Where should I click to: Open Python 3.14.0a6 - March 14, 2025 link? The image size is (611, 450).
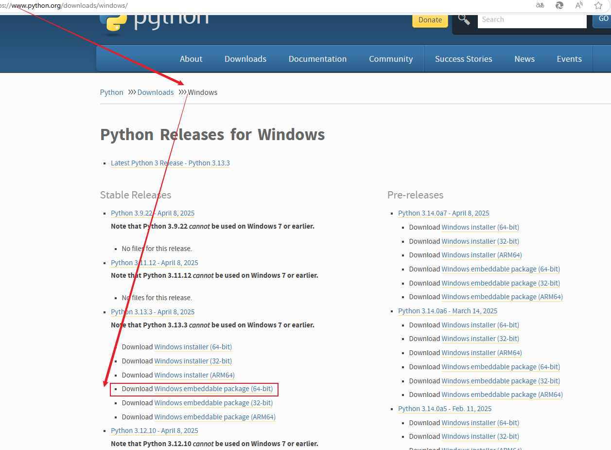[x=448, y=311]
